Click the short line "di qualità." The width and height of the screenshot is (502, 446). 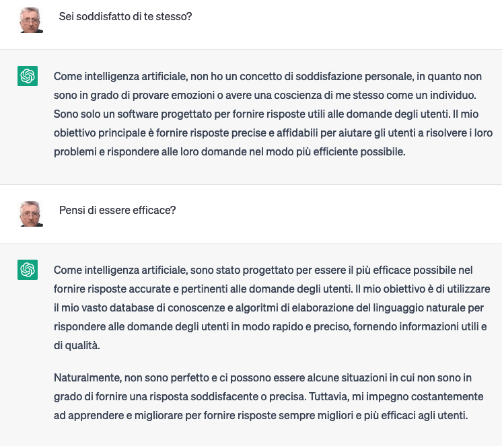point(77,346)
